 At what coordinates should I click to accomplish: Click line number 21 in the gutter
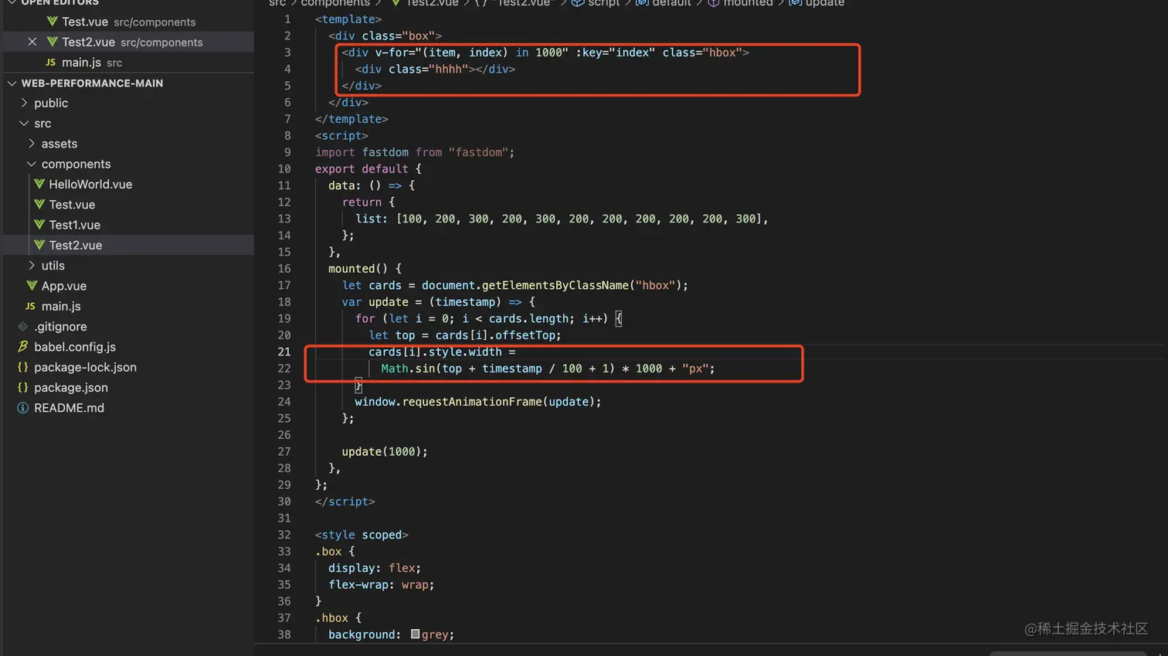point(284,352)
